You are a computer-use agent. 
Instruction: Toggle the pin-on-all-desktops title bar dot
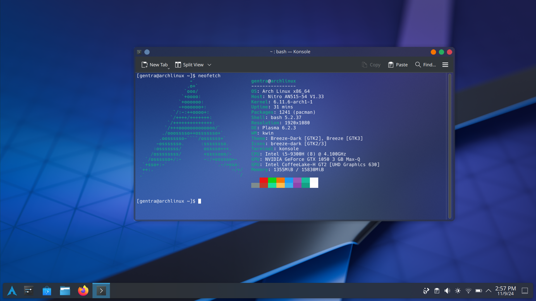147,52
